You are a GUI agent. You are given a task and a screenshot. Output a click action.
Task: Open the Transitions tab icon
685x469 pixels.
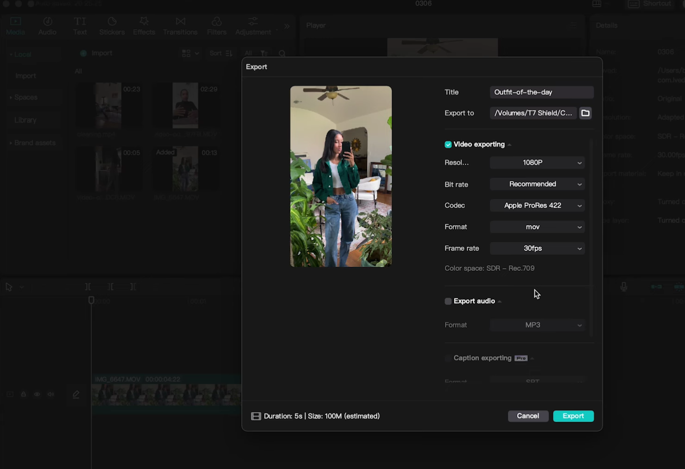(x=180, y=22)
